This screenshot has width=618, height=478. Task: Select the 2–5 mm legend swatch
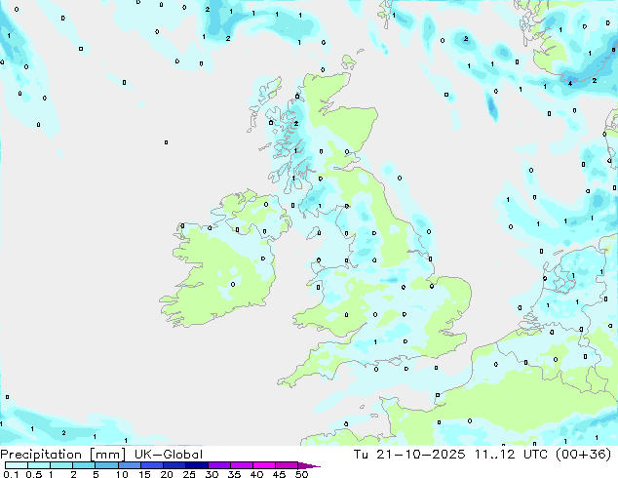coord(84,465)
